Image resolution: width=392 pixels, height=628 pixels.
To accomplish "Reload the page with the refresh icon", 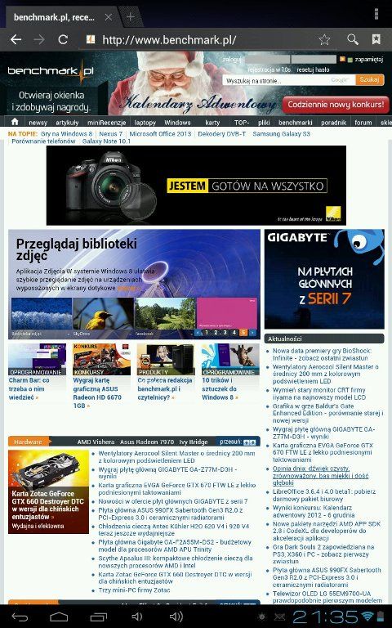I will [63, 39].
